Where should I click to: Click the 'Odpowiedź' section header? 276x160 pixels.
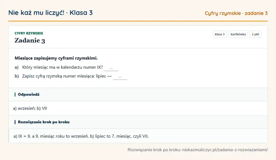tap(138, 94)
